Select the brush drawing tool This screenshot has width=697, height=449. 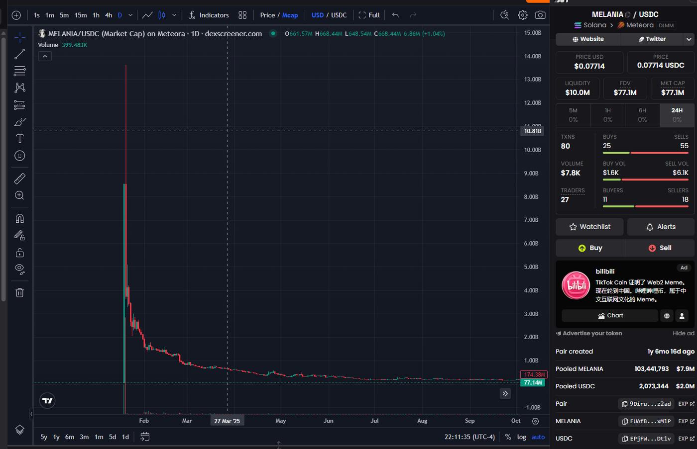pyautogui.click(x=19, y=122)
